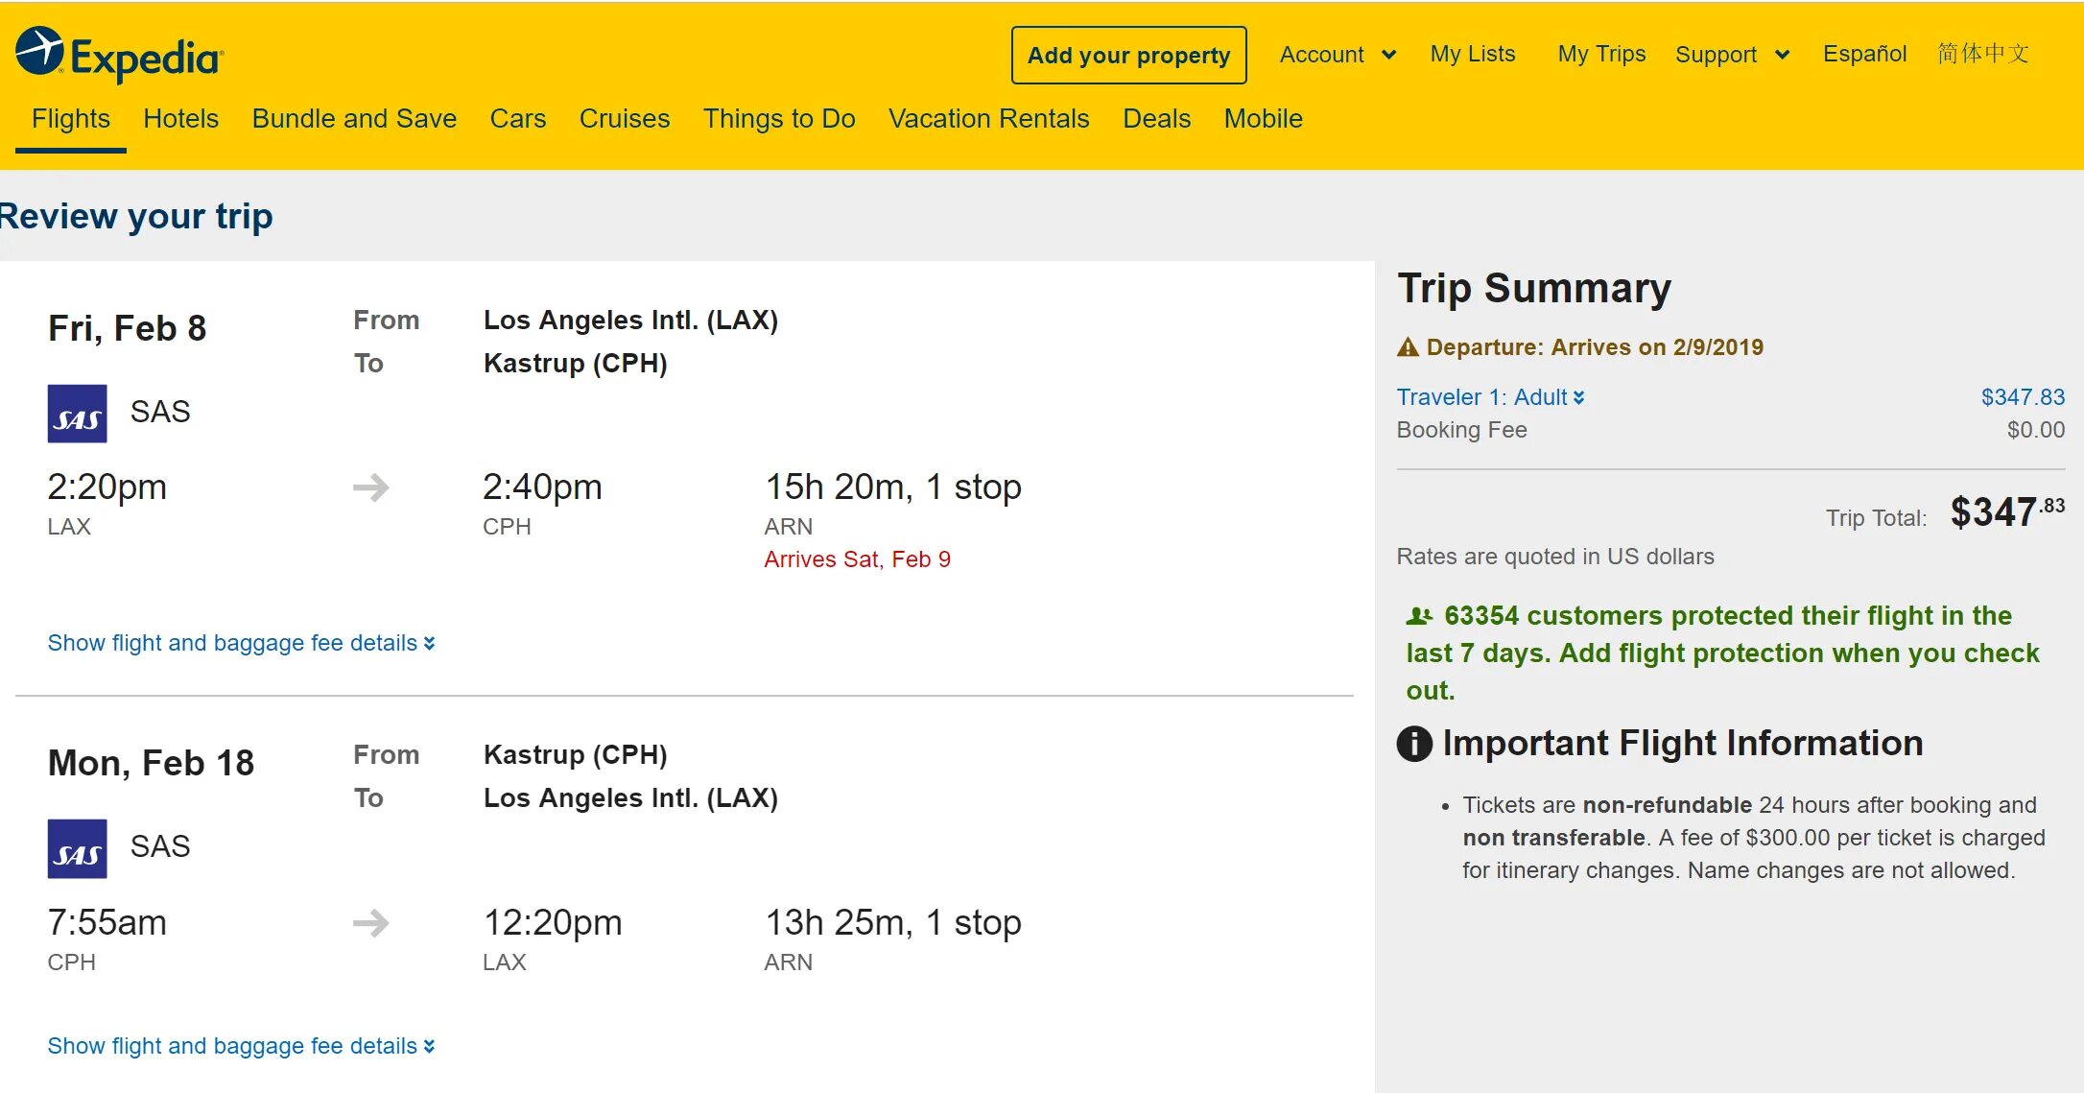Click the 'Review your trip' heading
The width and height of the screenshot is (2084, 1093).
coord(136,217)
